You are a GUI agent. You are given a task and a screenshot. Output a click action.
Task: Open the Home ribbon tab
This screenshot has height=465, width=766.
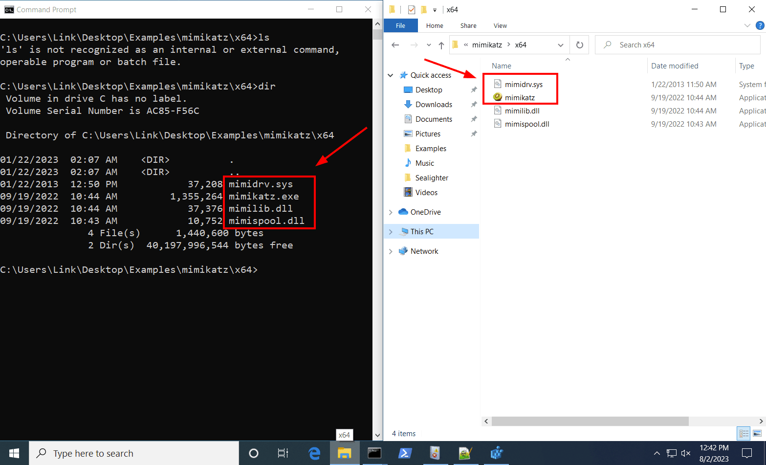[435, 25]
